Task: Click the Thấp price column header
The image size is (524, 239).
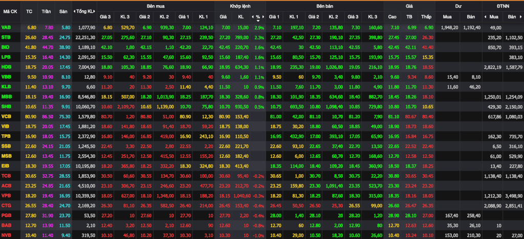Action: pos(426,17)
